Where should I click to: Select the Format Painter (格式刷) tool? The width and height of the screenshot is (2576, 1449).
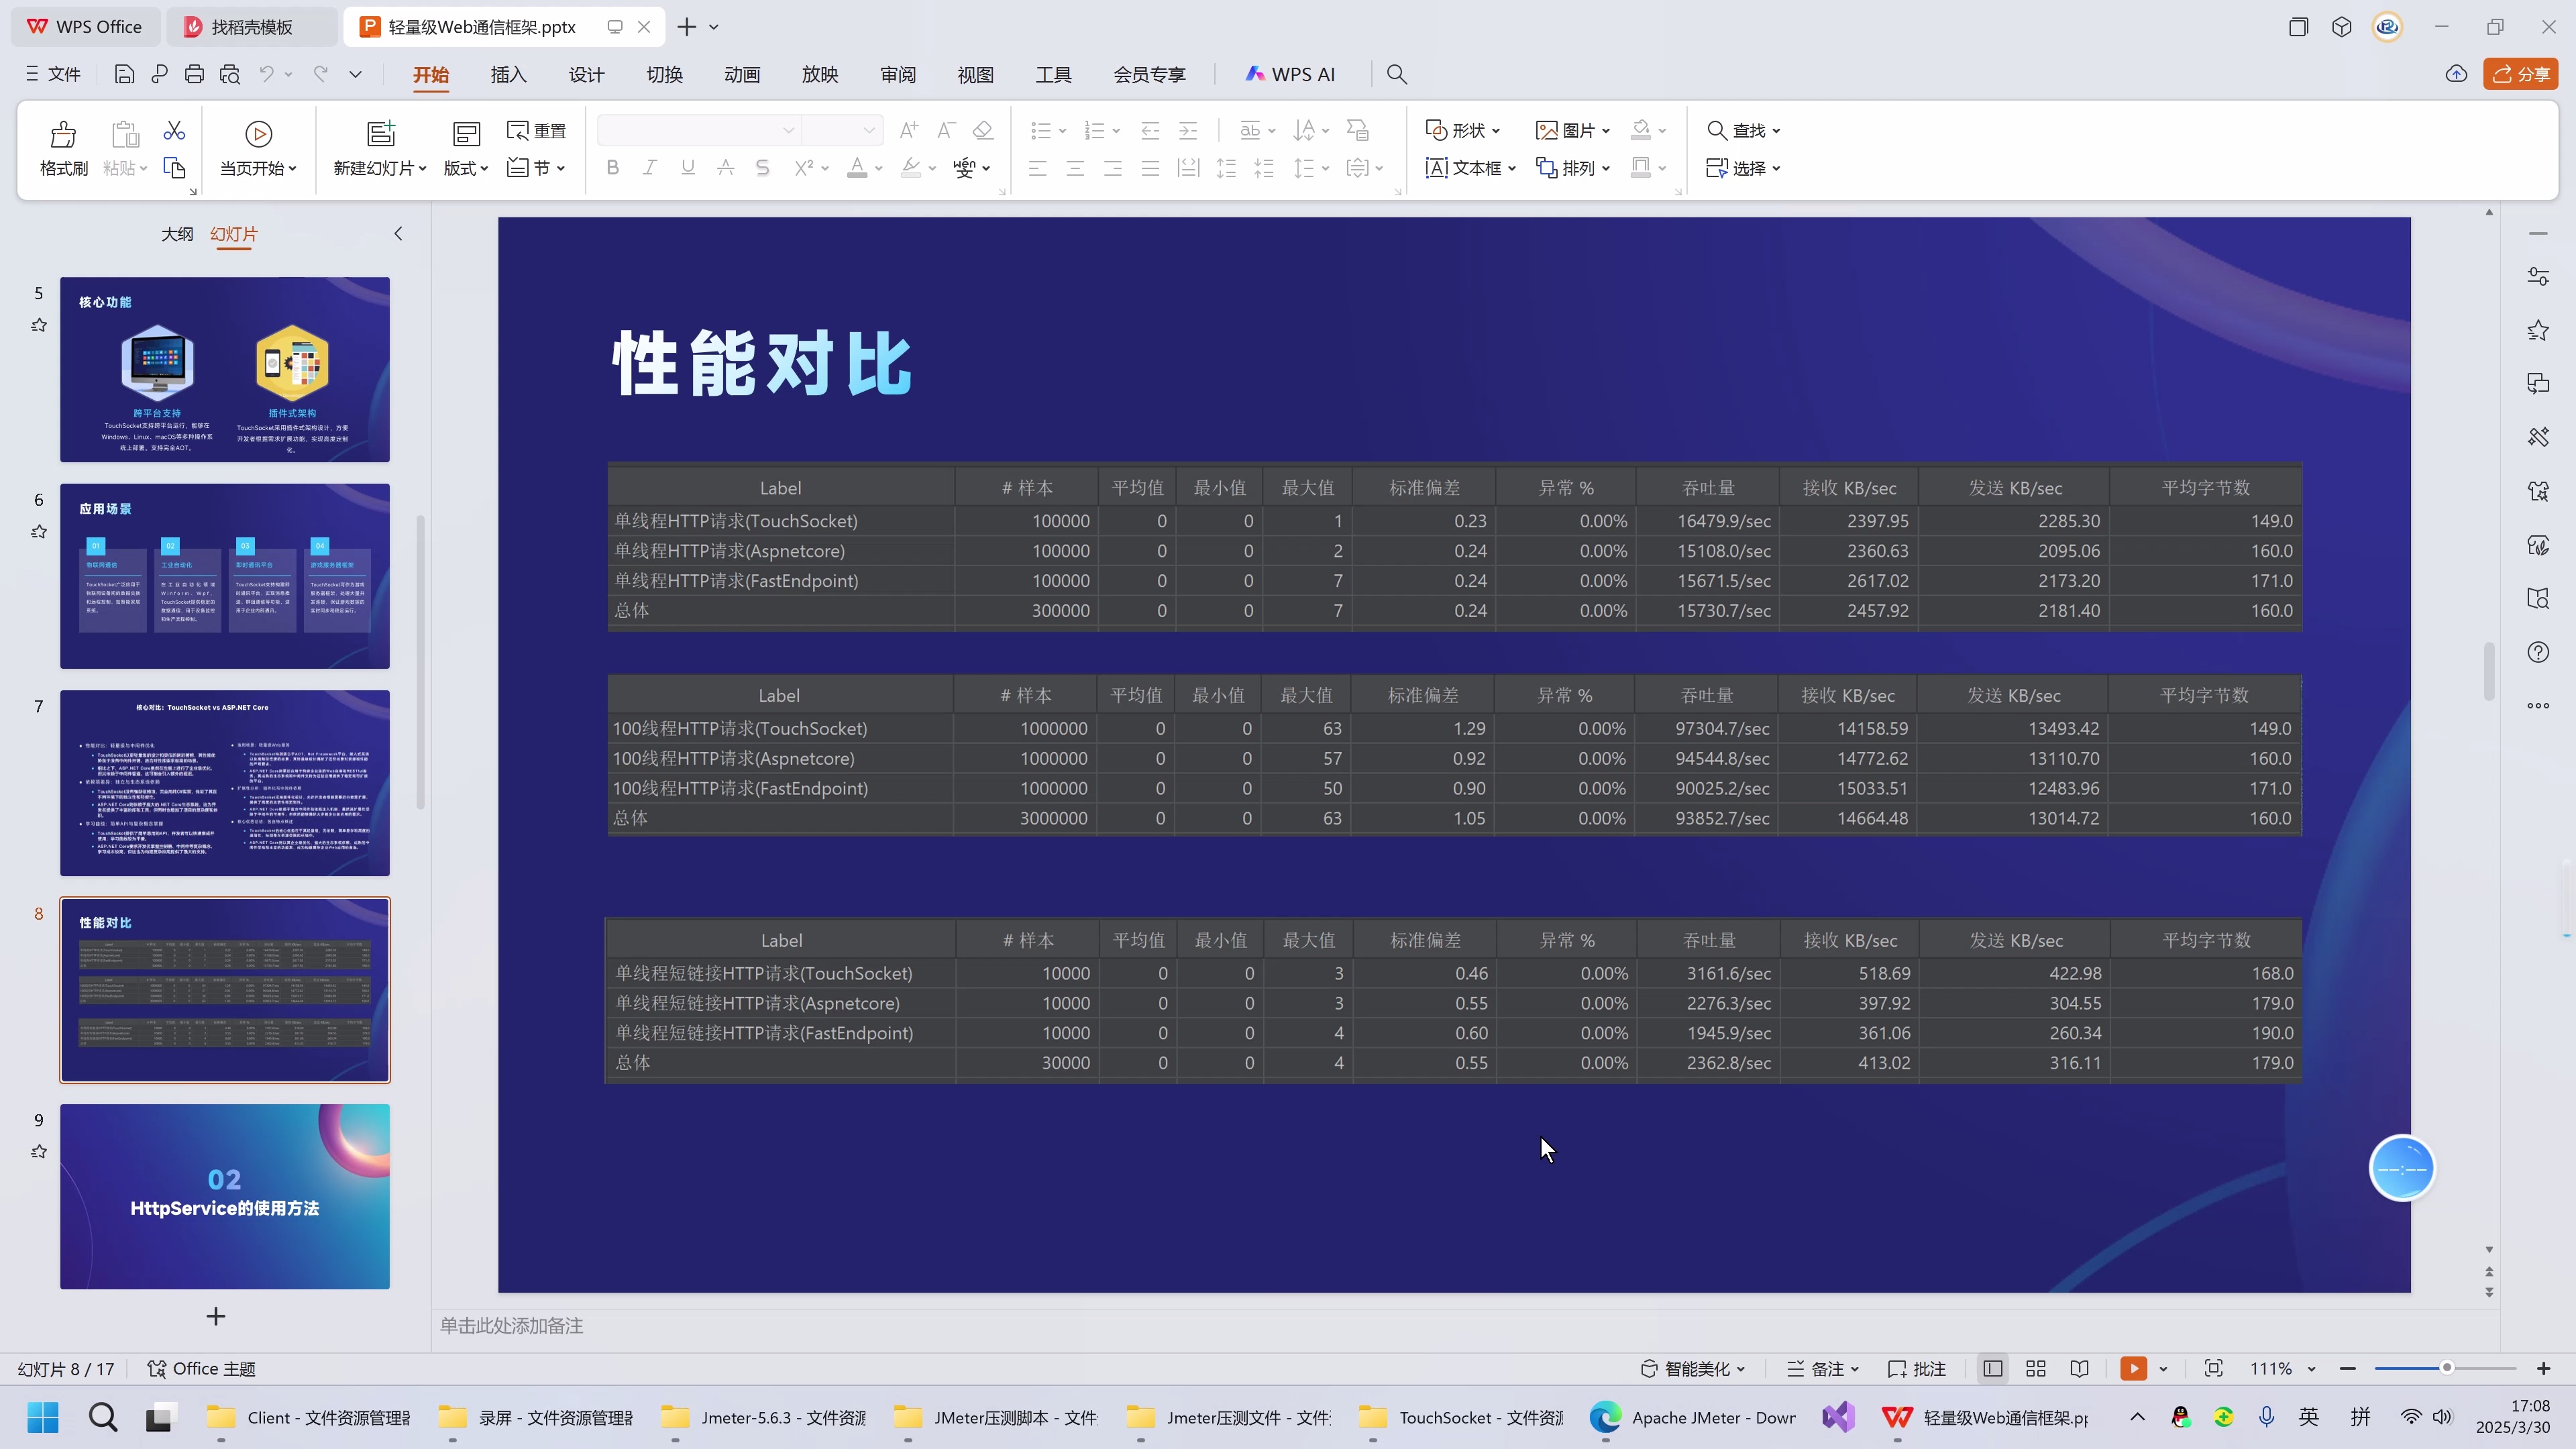click(62, 147)
